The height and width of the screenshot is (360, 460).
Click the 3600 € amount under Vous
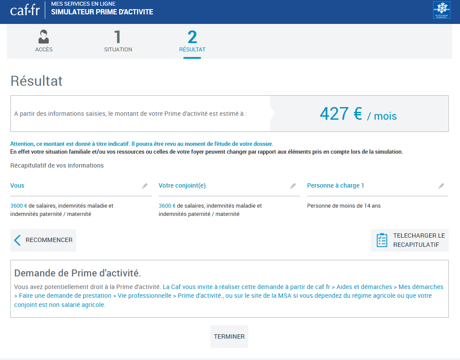tap(19, 206)
